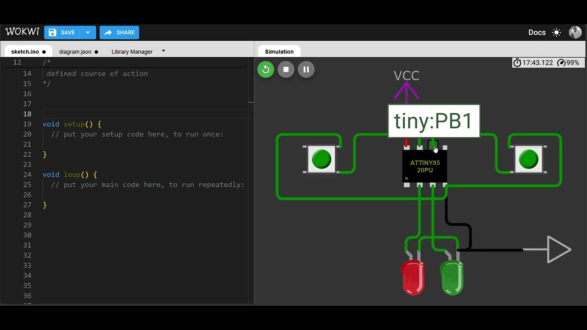Pause the simulation
Screen dimensions: 587x330
(x=306, y=70)
